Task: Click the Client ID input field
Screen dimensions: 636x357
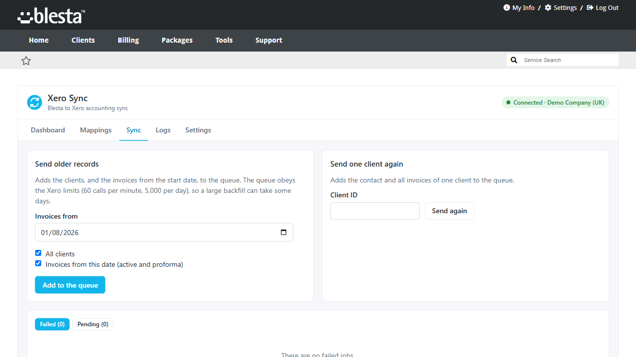Action: pyautogui.click(x=375, y=211)
